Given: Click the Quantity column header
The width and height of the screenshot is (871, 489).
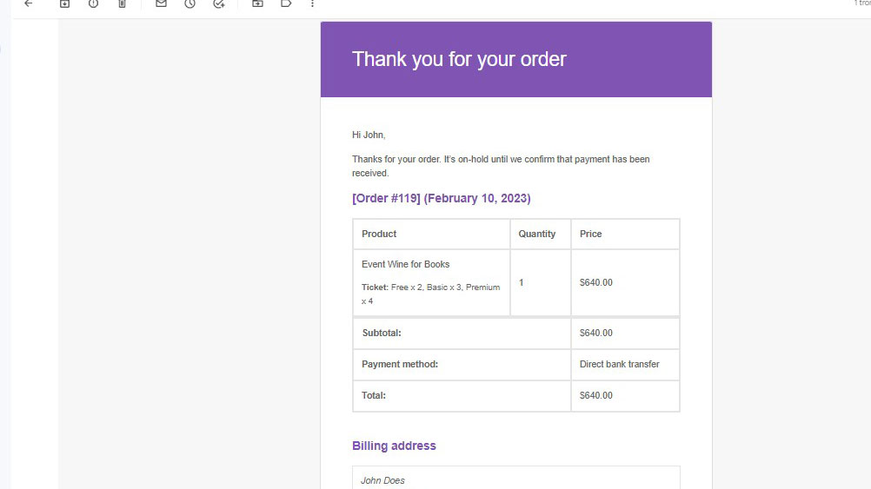Looking at the screenshot, I should pos(537,234).
